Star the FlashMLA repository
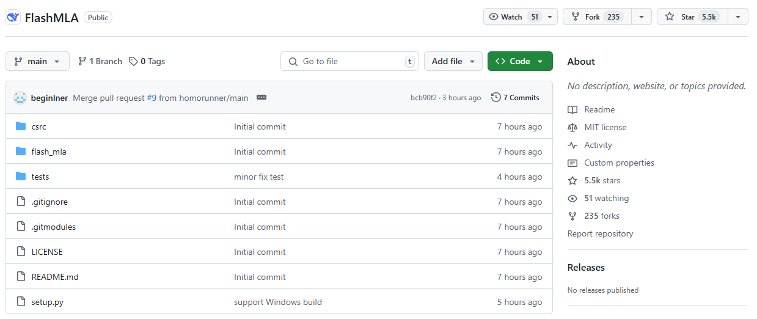Viewport: 757px width, 319px height. point(688,17)
